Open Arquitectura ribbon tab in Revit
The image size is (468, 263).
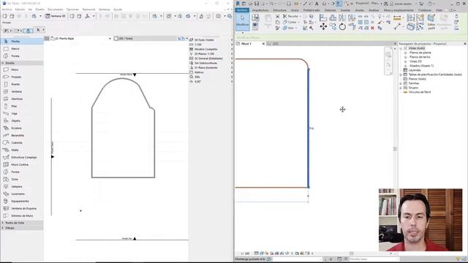tap(260, 10)
